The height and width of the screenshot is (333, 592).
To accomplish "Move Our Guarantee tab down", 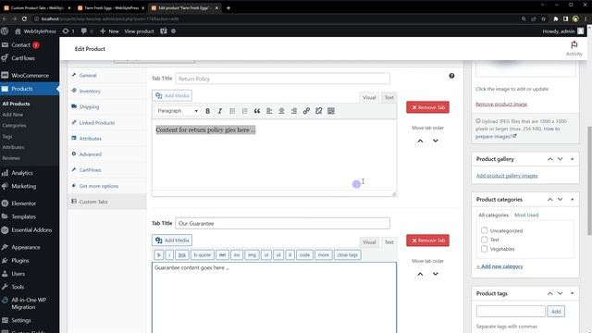I will 436,274.
